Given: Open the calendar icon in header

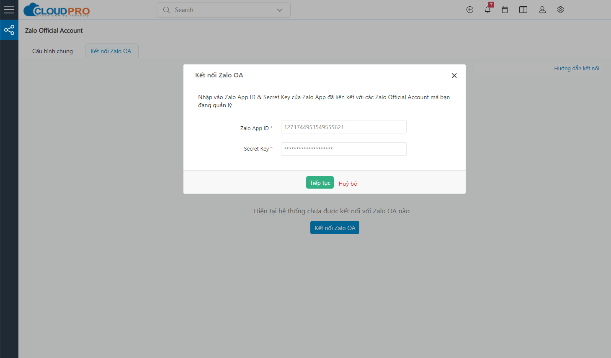Looking at the screenshot, I should click(505, 10).
